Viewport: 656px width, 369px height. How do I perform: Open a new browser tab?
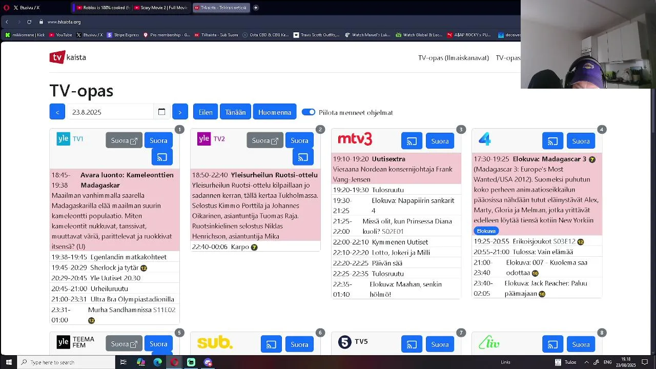256,8
